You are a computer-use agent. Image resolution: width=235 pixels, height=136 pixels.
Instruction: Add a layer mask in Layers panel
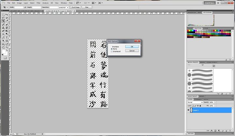[215, 130]
